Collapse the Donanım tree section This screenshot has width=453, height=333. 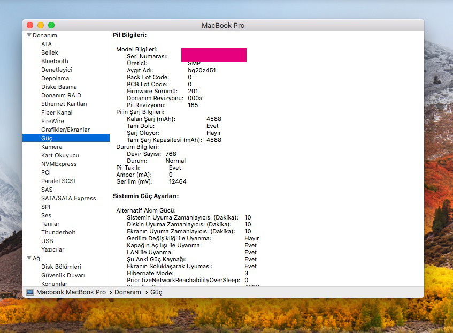pos(29,35)
